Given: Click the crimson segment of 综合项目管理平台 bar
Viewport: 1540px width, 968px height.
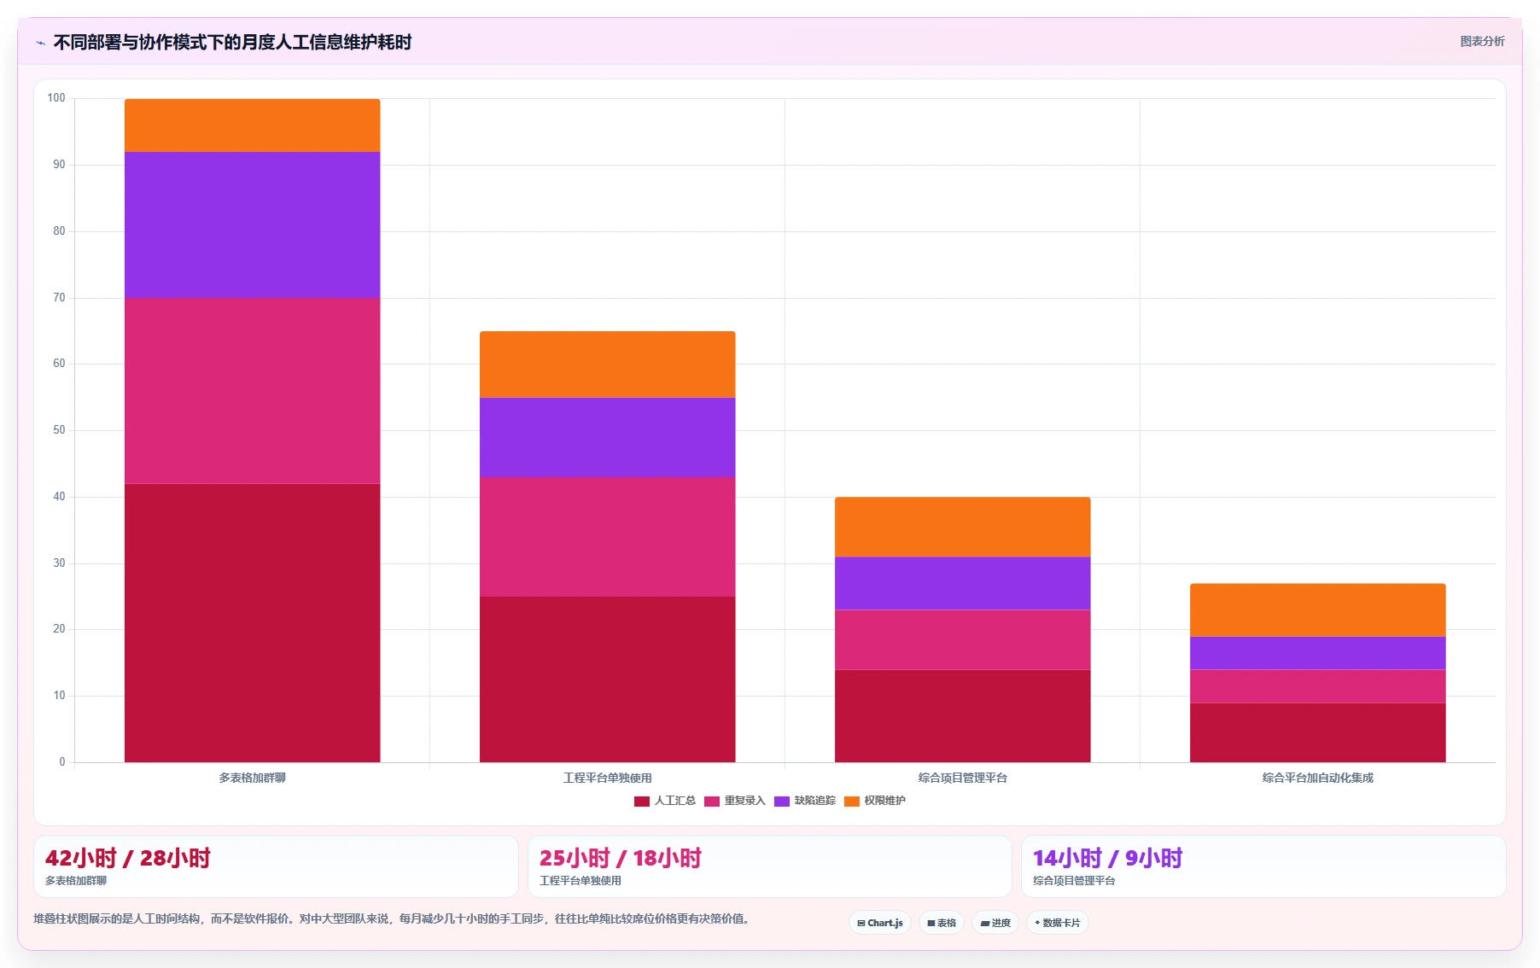Looking at the screenshot, I should point(962,716).
